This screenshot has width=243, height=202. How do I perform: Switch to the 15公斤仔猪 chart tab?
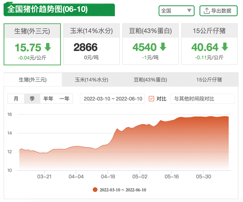pos(209,80)
